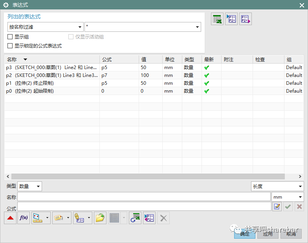Click the green check in p0 row
The height and width of the screenshot is (243, 308).
click(207, 91)
